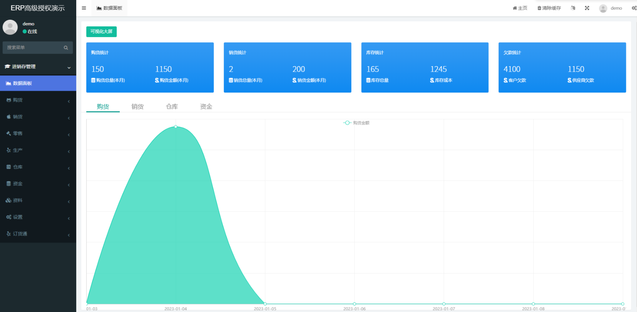Click the 2023-01-04 peak data point
Screen dimensions: 637x312
click(x=176, y=127)
